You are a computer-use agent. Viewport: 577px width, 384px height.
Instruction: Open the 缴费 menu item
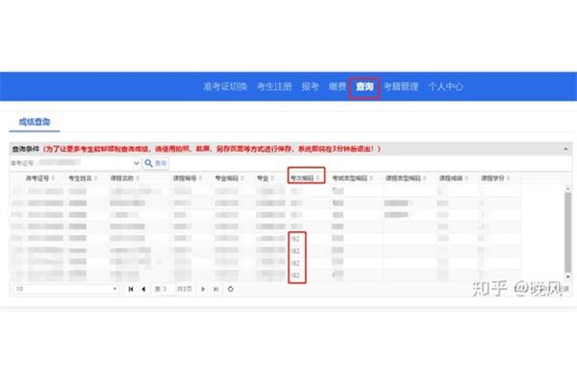[338, 86]
